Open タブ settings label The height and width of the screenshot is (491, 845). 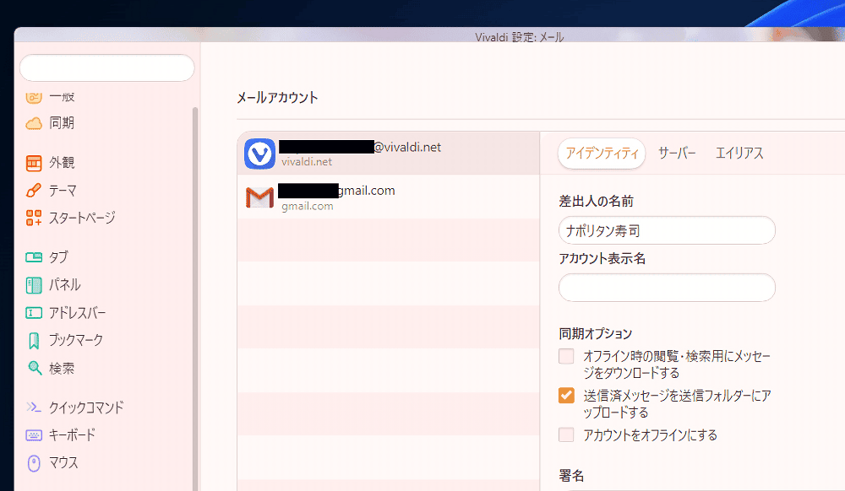59,257
